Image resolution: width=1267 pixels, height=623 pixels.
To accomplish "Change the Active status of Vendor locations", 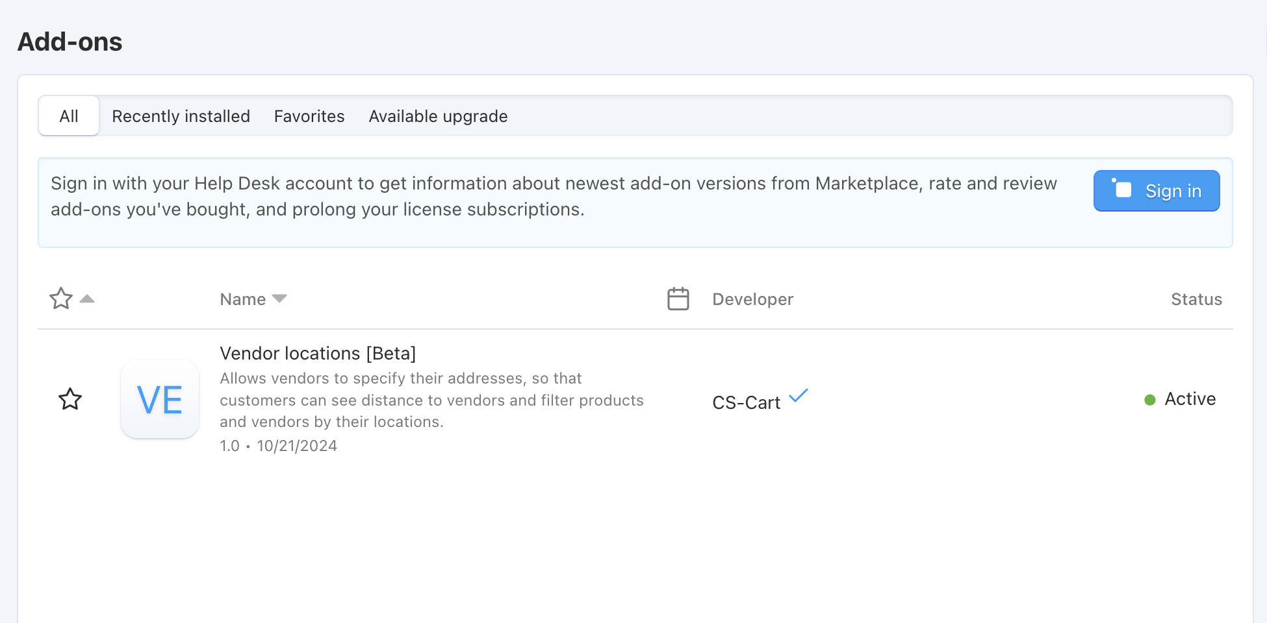I will (1180, 399).
